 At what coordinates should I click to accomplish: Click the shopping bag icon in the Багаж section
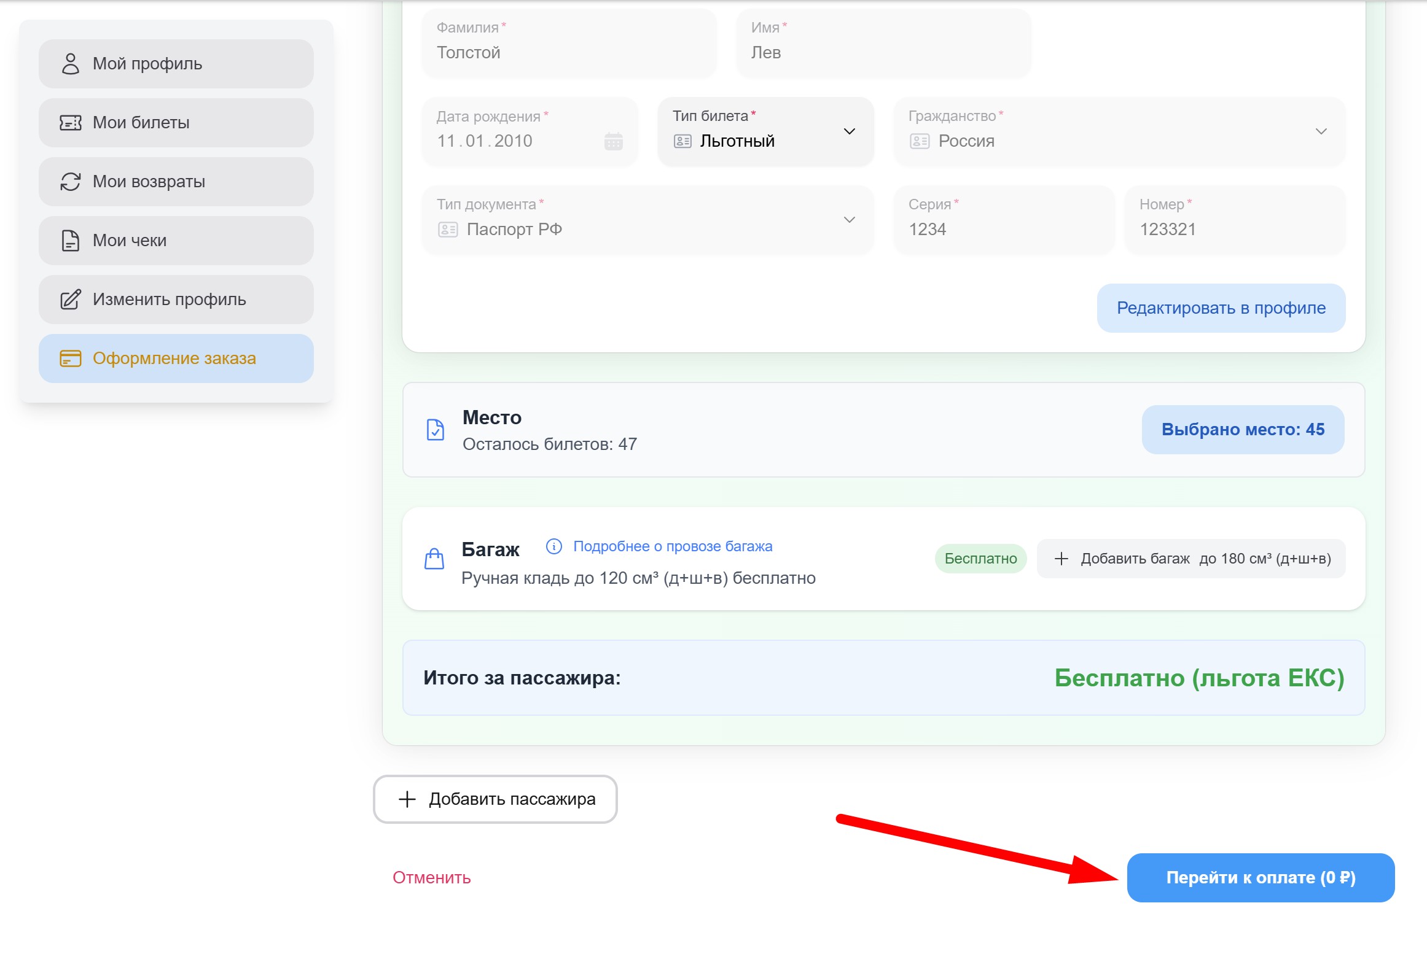434,559
